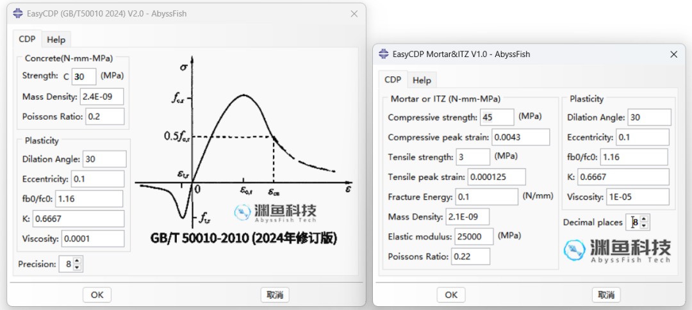Click the EasyCDP GB/T50010 window title icon
The image size is (692, 310).
18,13
